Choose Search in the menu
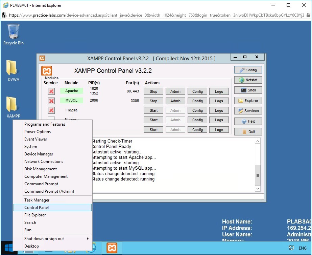This screenshot has height=255, width=312. [52, 222]
